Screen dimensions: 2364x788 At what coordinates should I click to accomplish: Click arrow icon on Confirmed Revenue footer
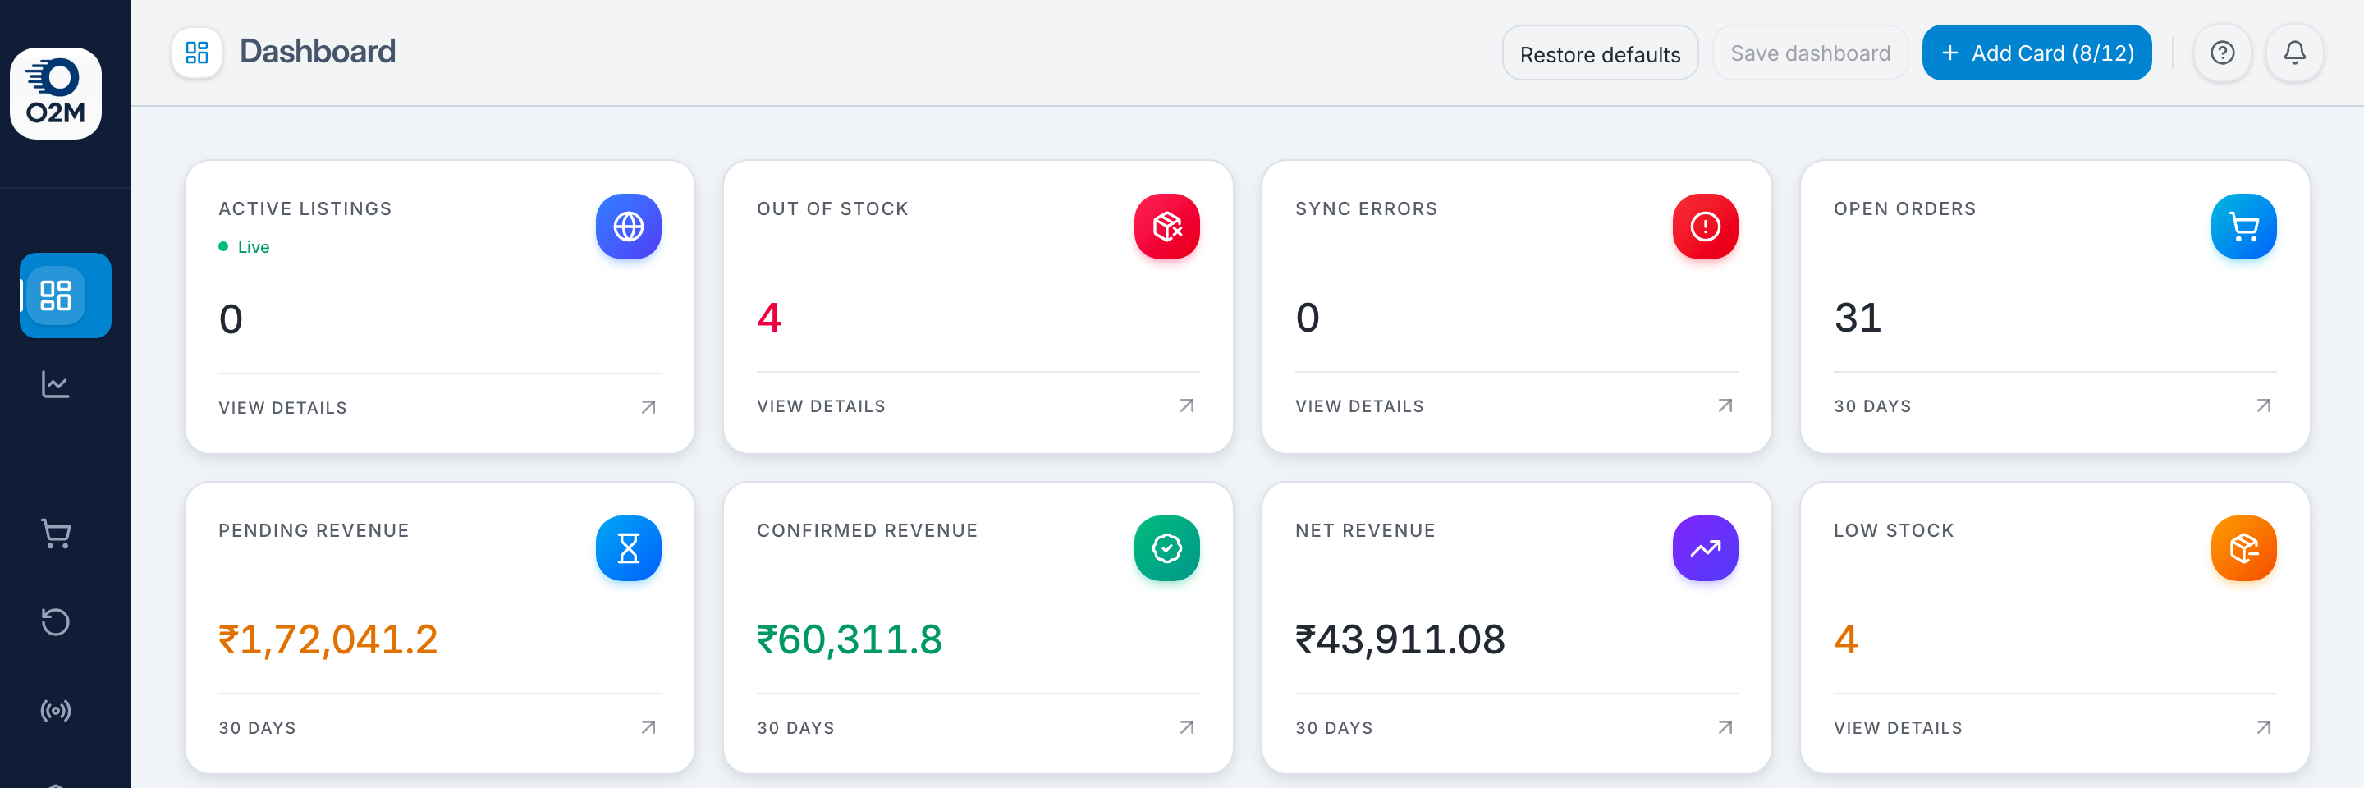tap(1187, 727)
